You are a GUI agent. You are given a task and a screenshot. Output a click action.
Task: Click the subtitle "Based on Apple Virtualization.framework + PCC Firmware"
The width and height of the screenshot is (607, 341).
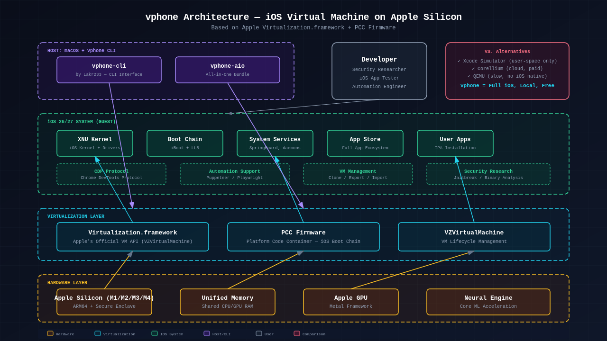pos(303,28)
